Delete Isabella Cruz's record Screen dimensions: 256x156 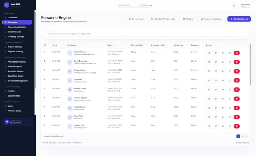coord(237,126)
